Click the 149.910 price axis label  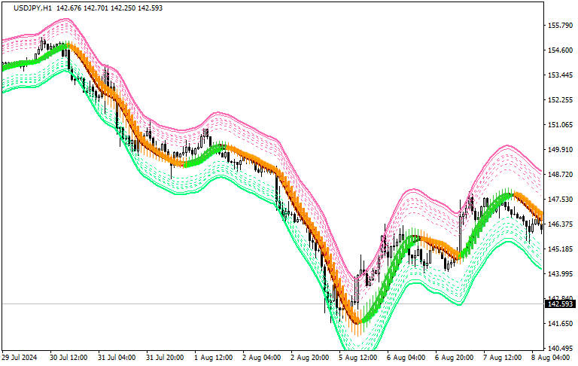(560, 149)
